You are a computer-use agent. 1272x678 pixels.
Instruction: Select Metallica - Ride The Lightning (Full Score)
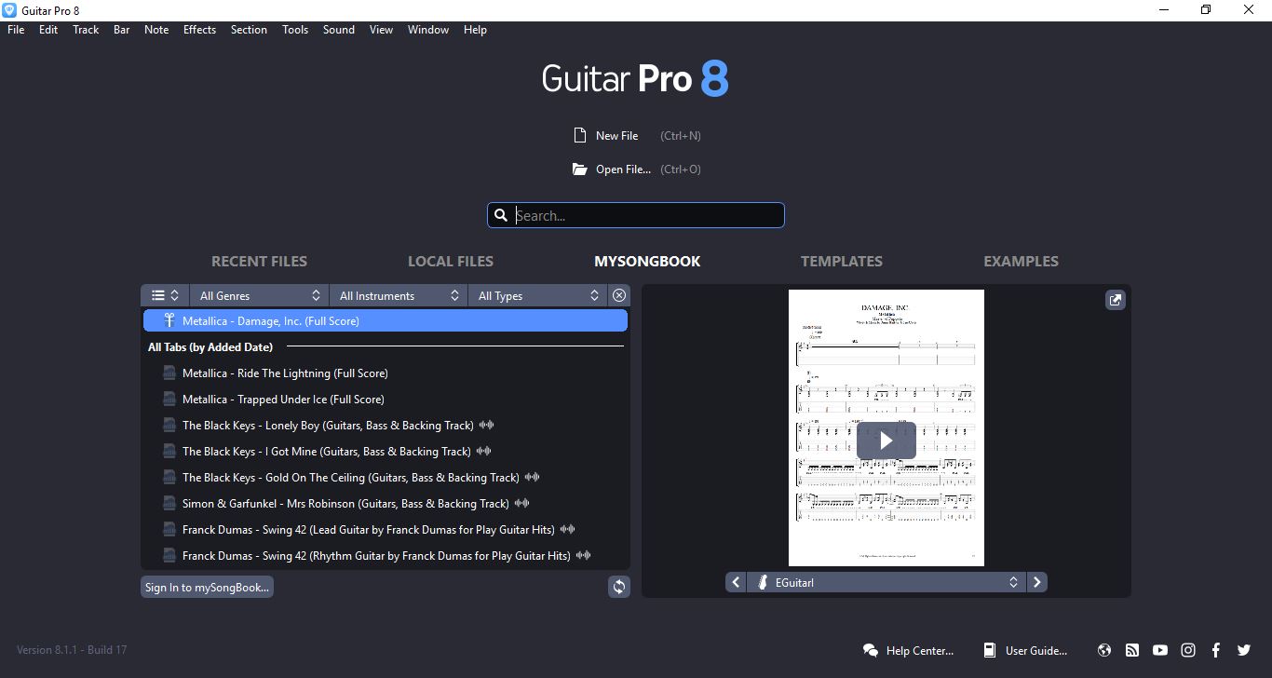click(x=386, y=373)
